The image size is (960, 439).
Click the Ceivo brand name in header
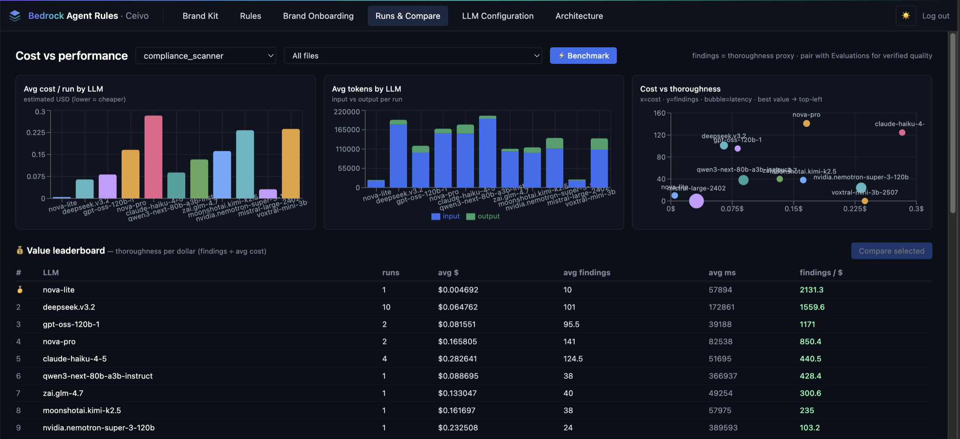pyautogui.click(x=137, y=16)
